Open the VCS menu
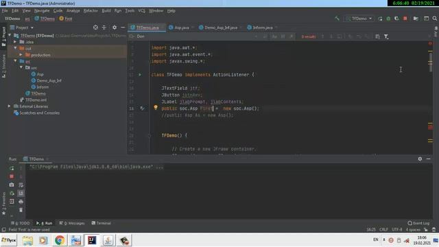The width and height of the screenshot is (439, 247). tap(142, 11)
